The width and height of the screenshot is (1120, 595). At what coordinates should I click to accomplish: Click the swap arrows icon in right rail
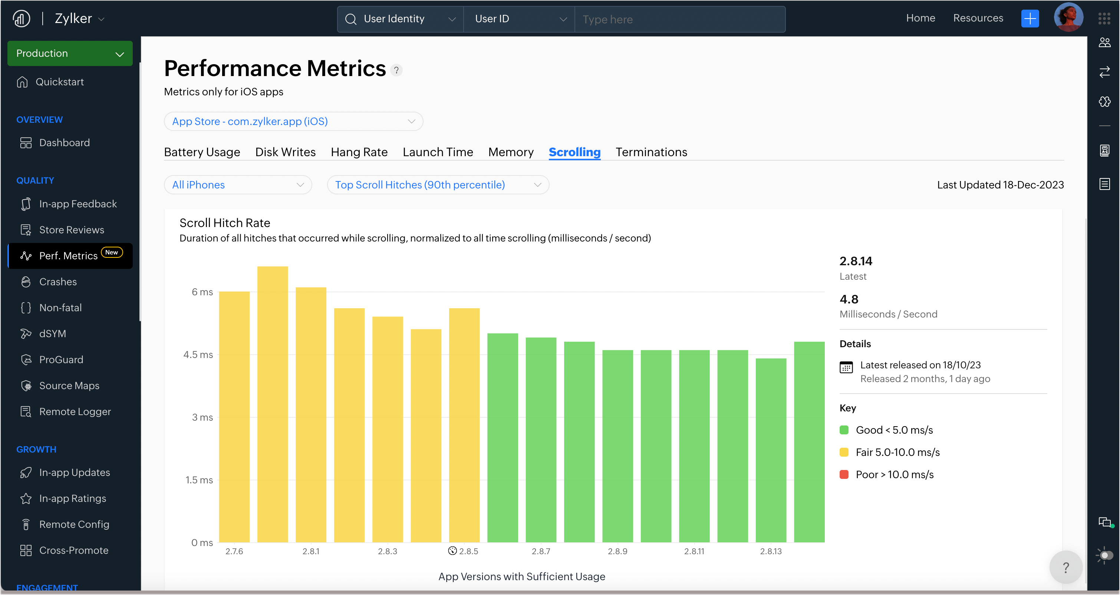coord(1104,72)
